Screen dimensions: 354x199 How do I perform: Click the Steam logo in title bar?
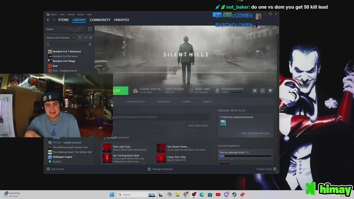[48, 14]
